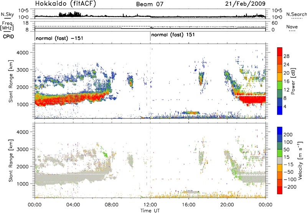Pick the light green 12–16 dB power segment

(280, 85)
